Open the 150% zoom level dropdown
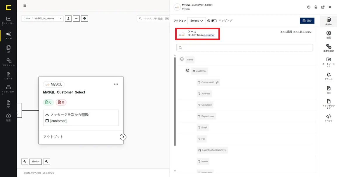337x177 pixels. click(35, 162)
